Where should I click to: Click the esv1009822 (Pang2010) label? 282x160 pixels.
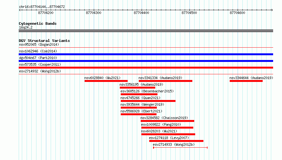pyautogui.click(x=161, y=124)
